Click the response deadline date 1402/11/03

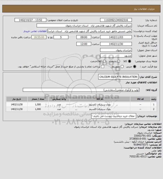tap(116, 37)
